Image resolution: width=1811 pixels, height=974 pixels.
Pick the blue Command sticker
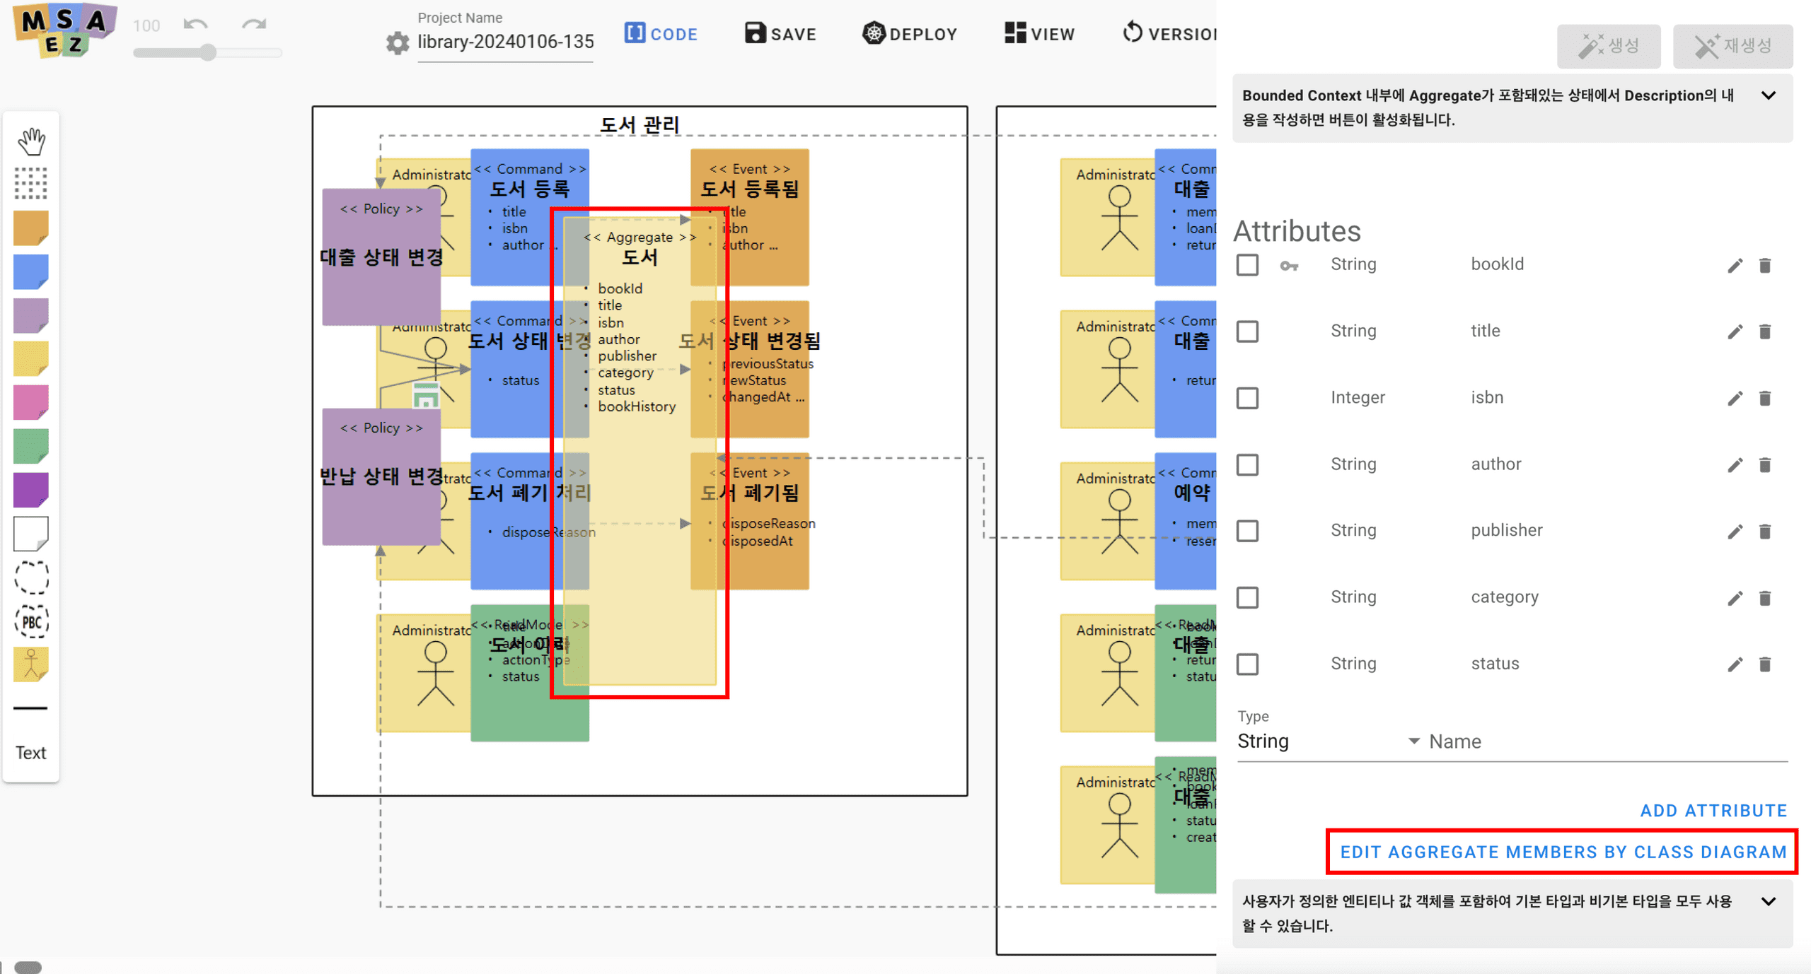pos(31,271)
